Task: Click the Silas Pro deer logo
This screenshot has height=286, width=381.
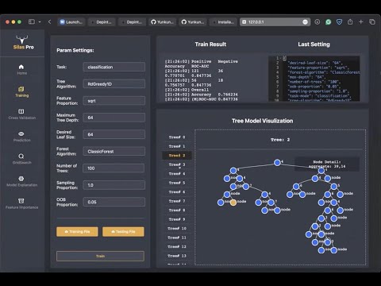Action: pyautogui.click(x=21, y=40)
